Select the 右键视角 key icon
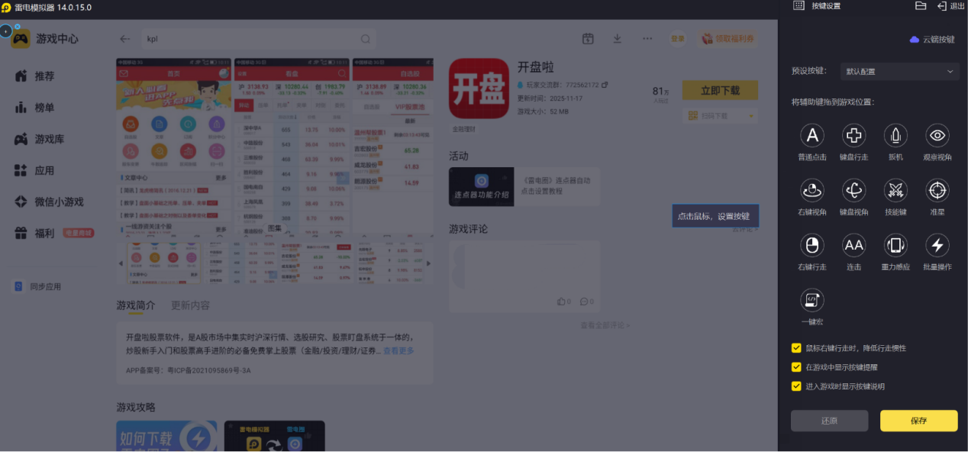The height and width of the screenshot is (452, 968). pyautogui.click(x=812, y=190)
